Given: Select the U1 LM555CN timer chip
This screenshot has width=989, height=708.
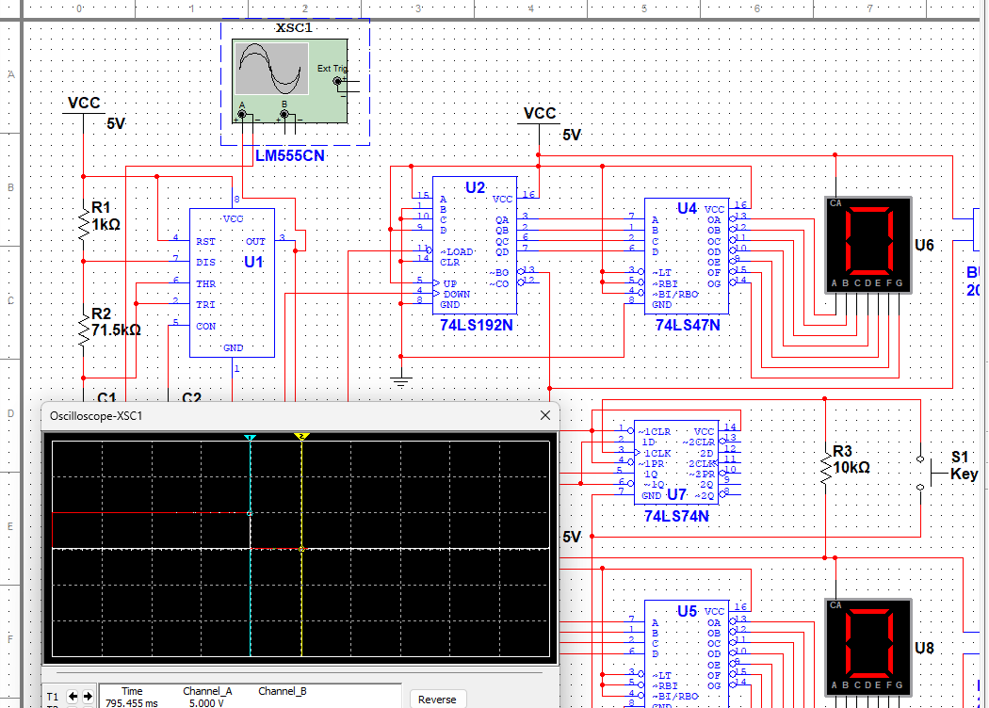Looking at the screenshot, I should pyautogui.click(x=232, y=283).
